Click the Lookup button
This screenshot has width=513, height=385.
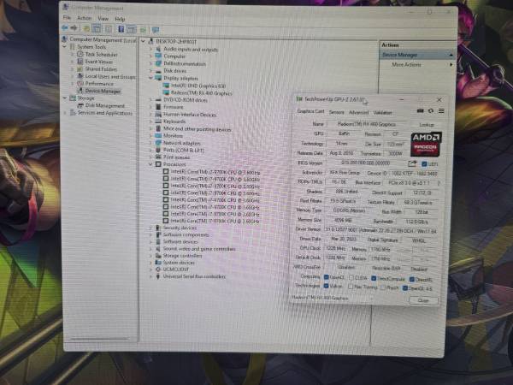(427, 124)
